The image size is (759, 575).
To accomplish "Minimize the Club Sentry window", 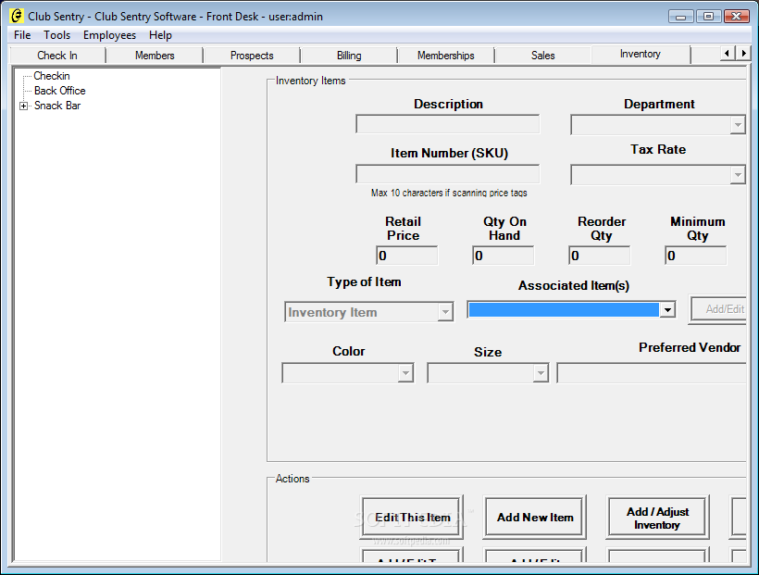I will 681,17.
